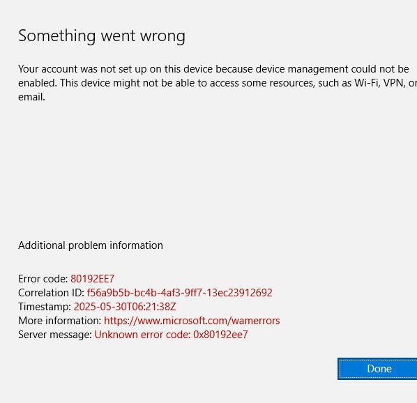
Task: Select the Correlation ID value text
Action: [x=179, y=293]
